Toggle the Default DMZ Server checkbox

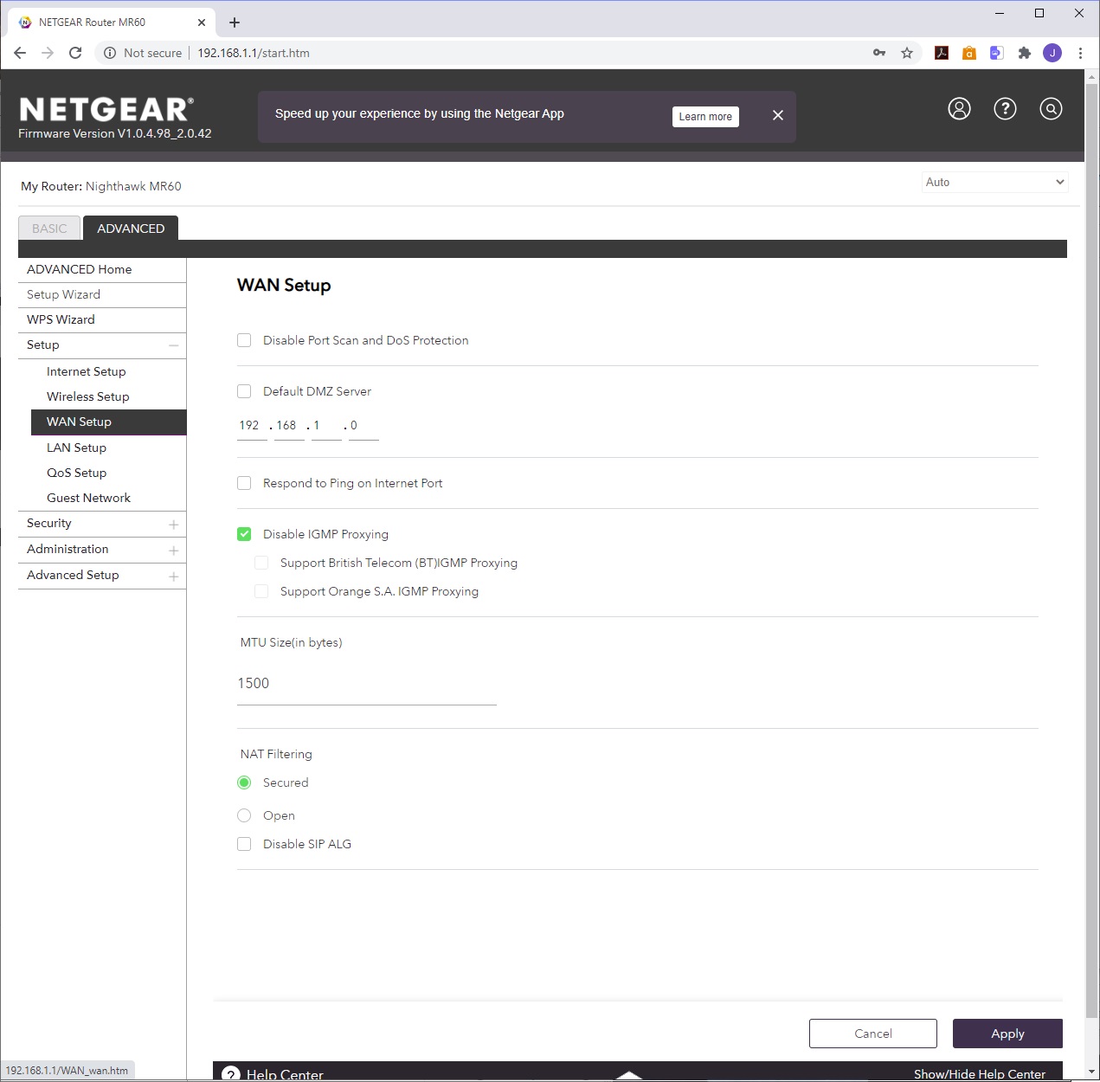(x=244, y=391)
